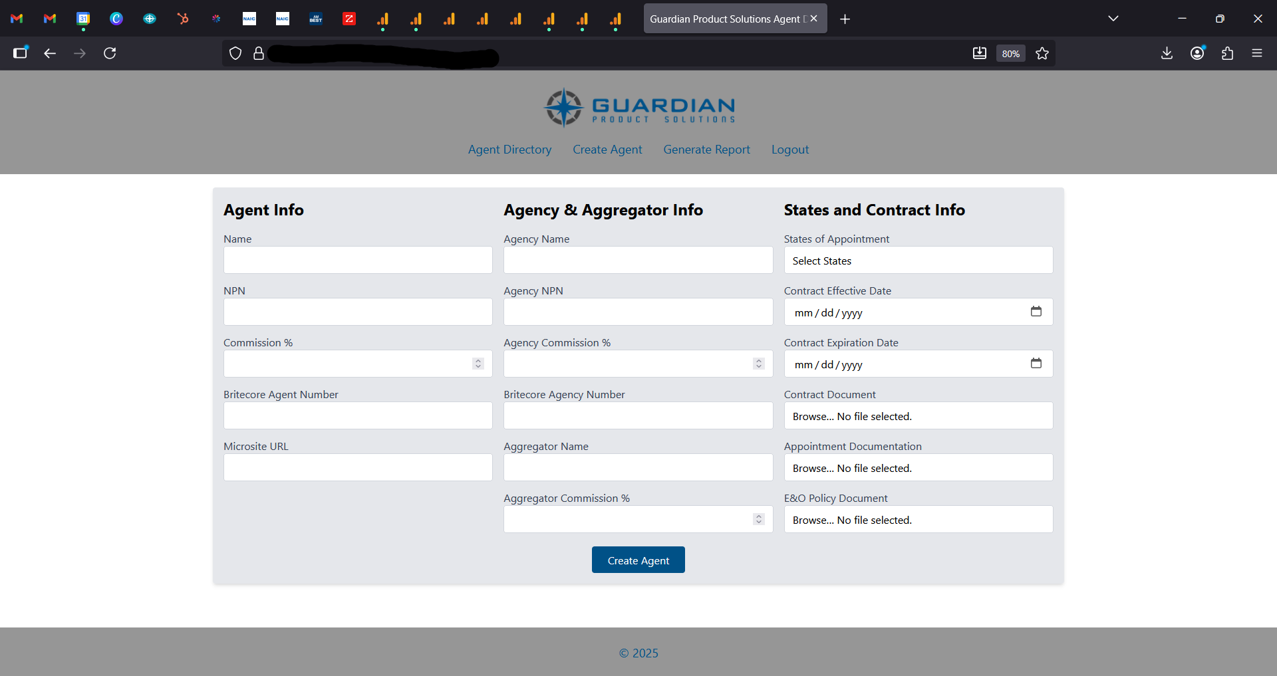Image resolution: width=1277 pixels, height=676 pixels.
Task: Open the Google Calendar bookmark
Action: point(83,18)
